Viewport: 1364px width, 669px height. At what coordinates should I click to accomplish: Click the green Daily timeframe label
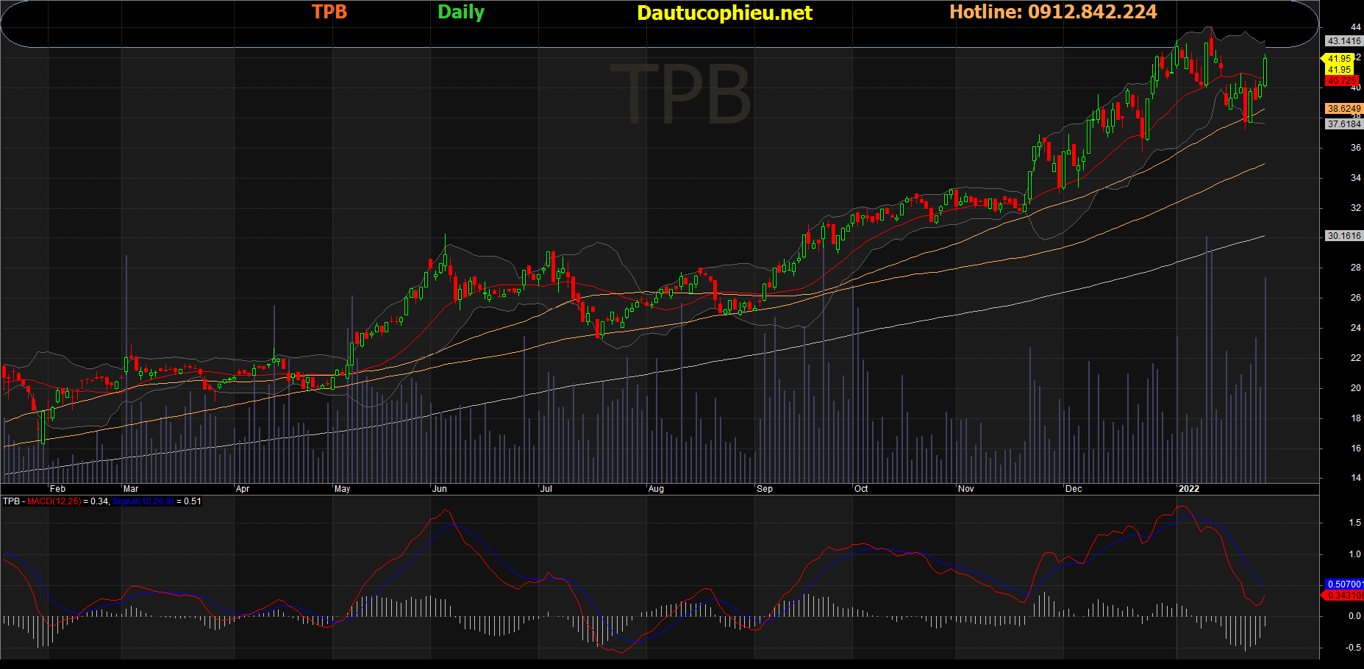(x=460, y=12)
